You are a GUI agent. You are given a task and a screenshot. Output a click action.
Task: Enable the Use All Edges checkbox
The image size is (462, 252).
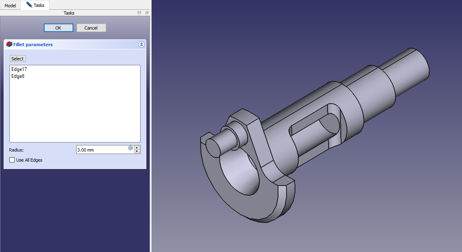pyautogui.click(x=12, y=160)
